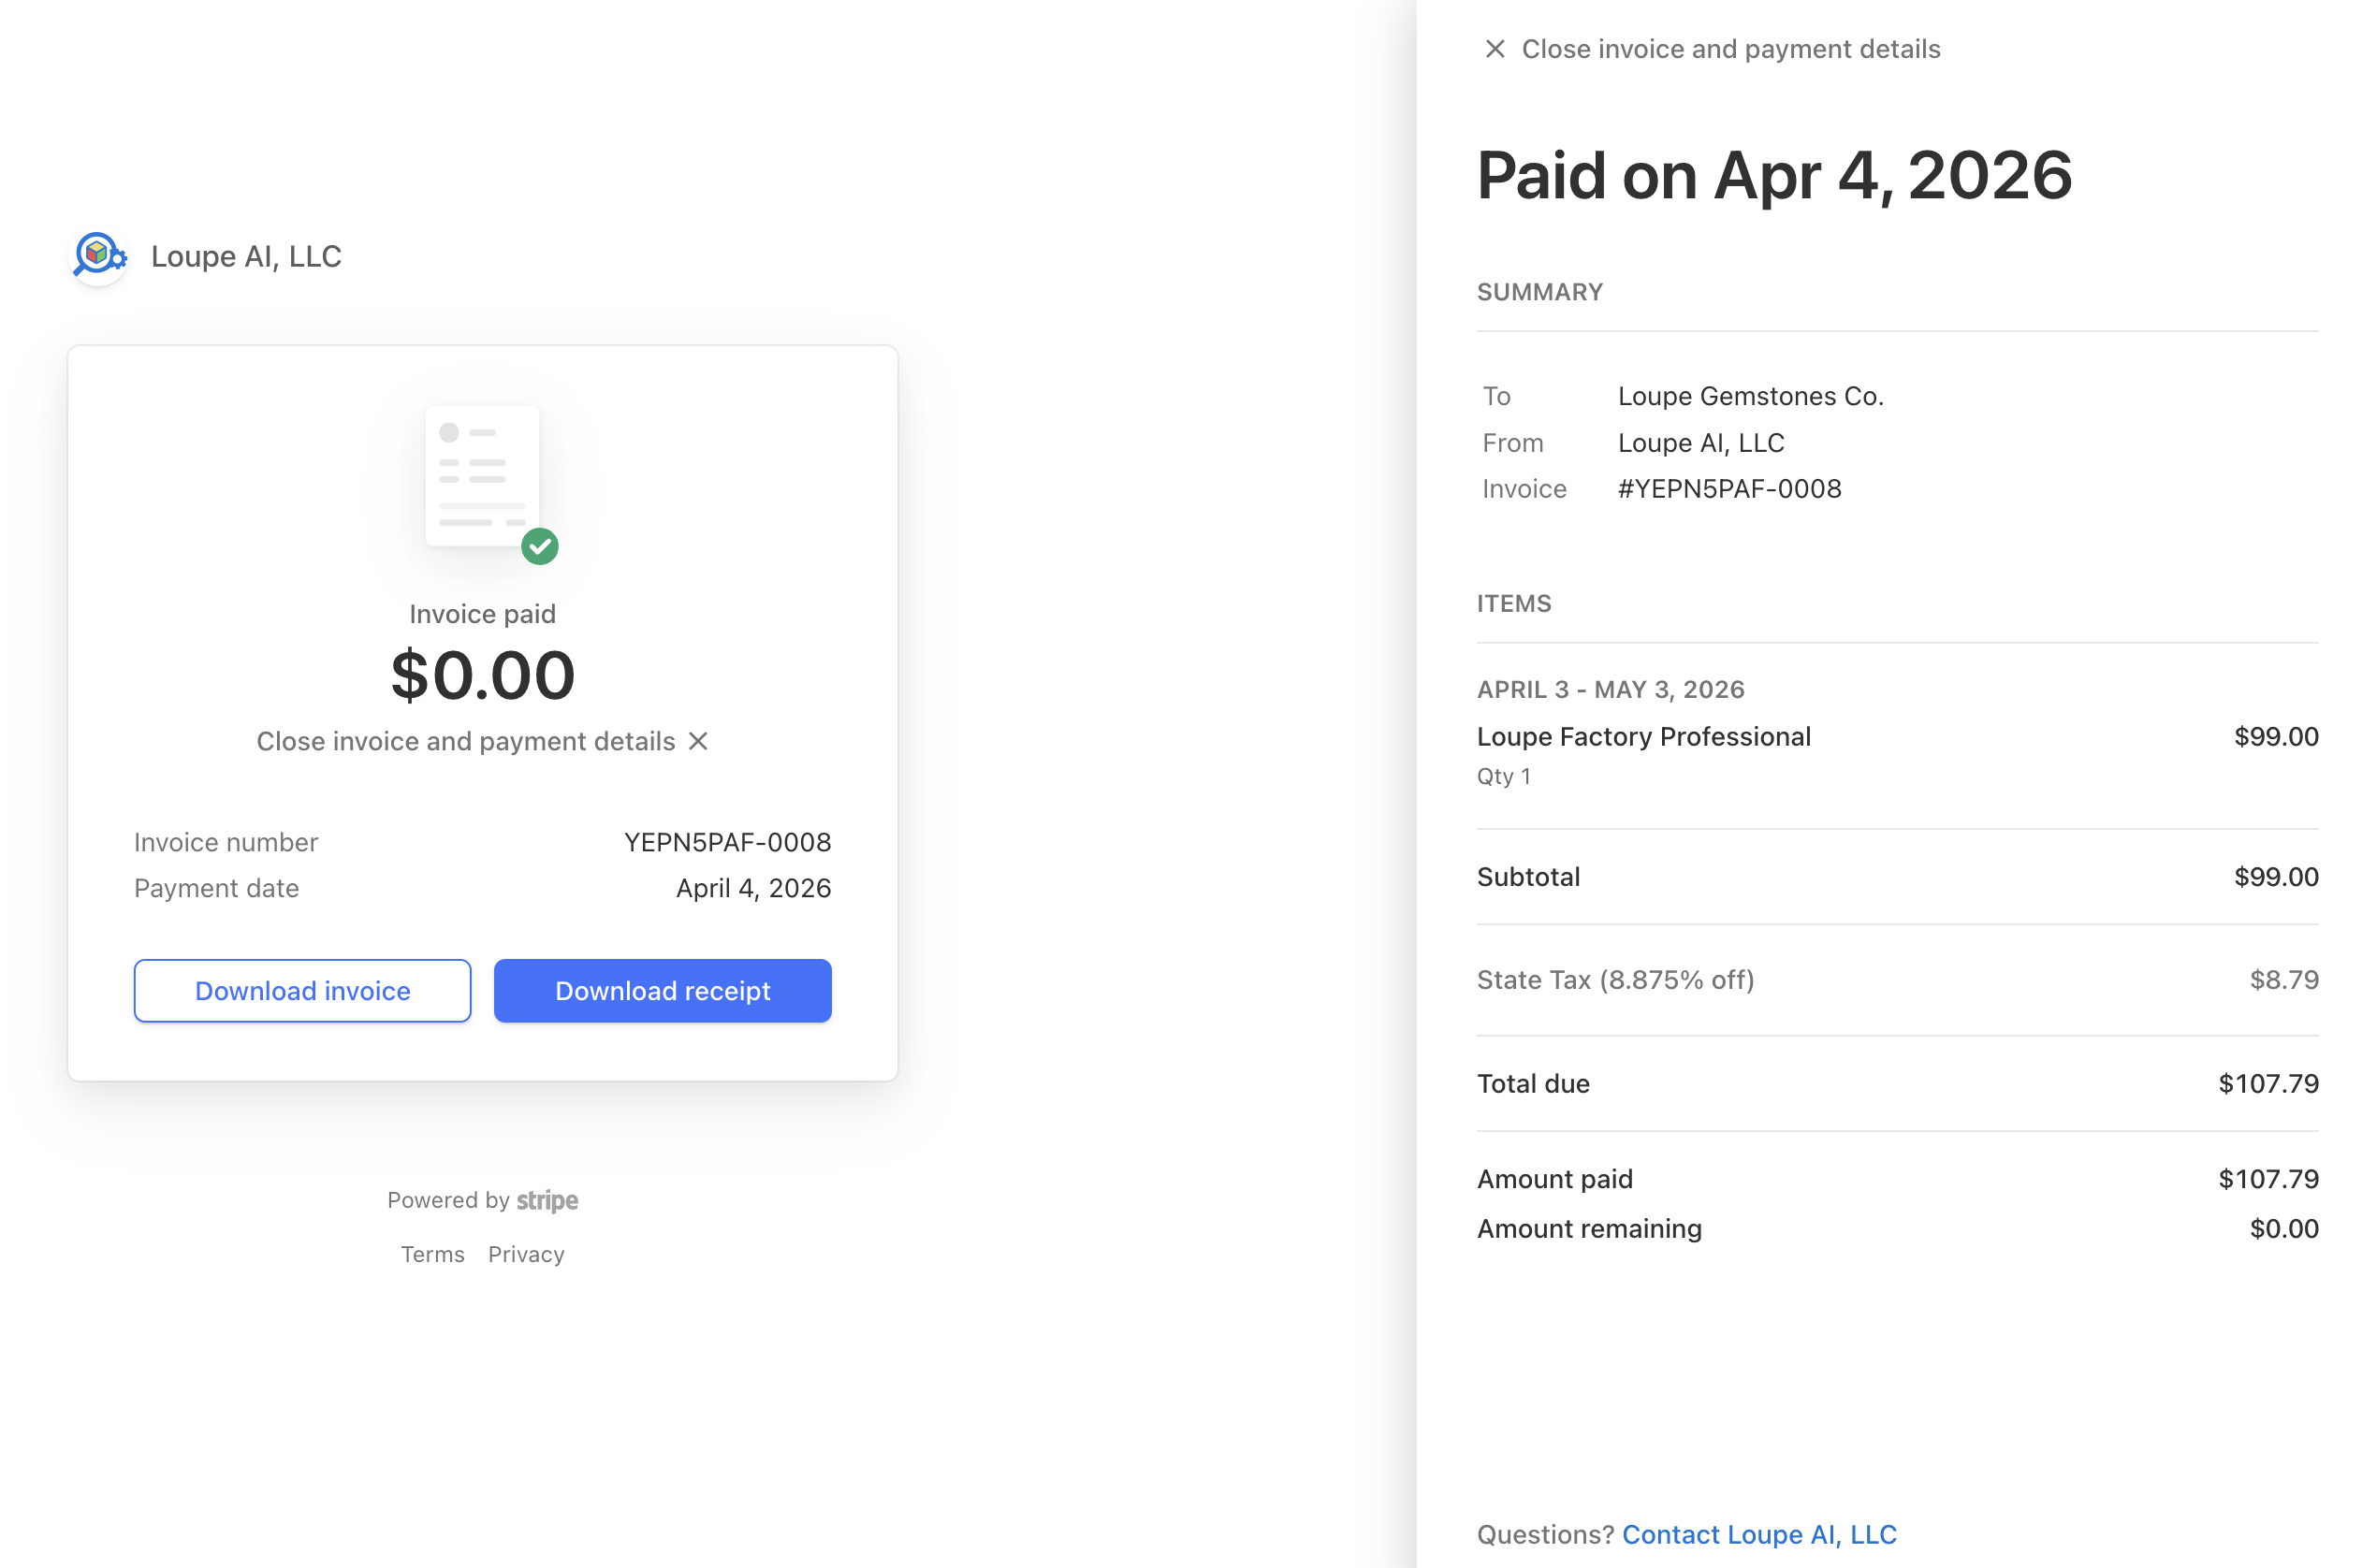Click the 'Payment date' label
Viewport: 2377px width, 1568px height.
(217, 888)
